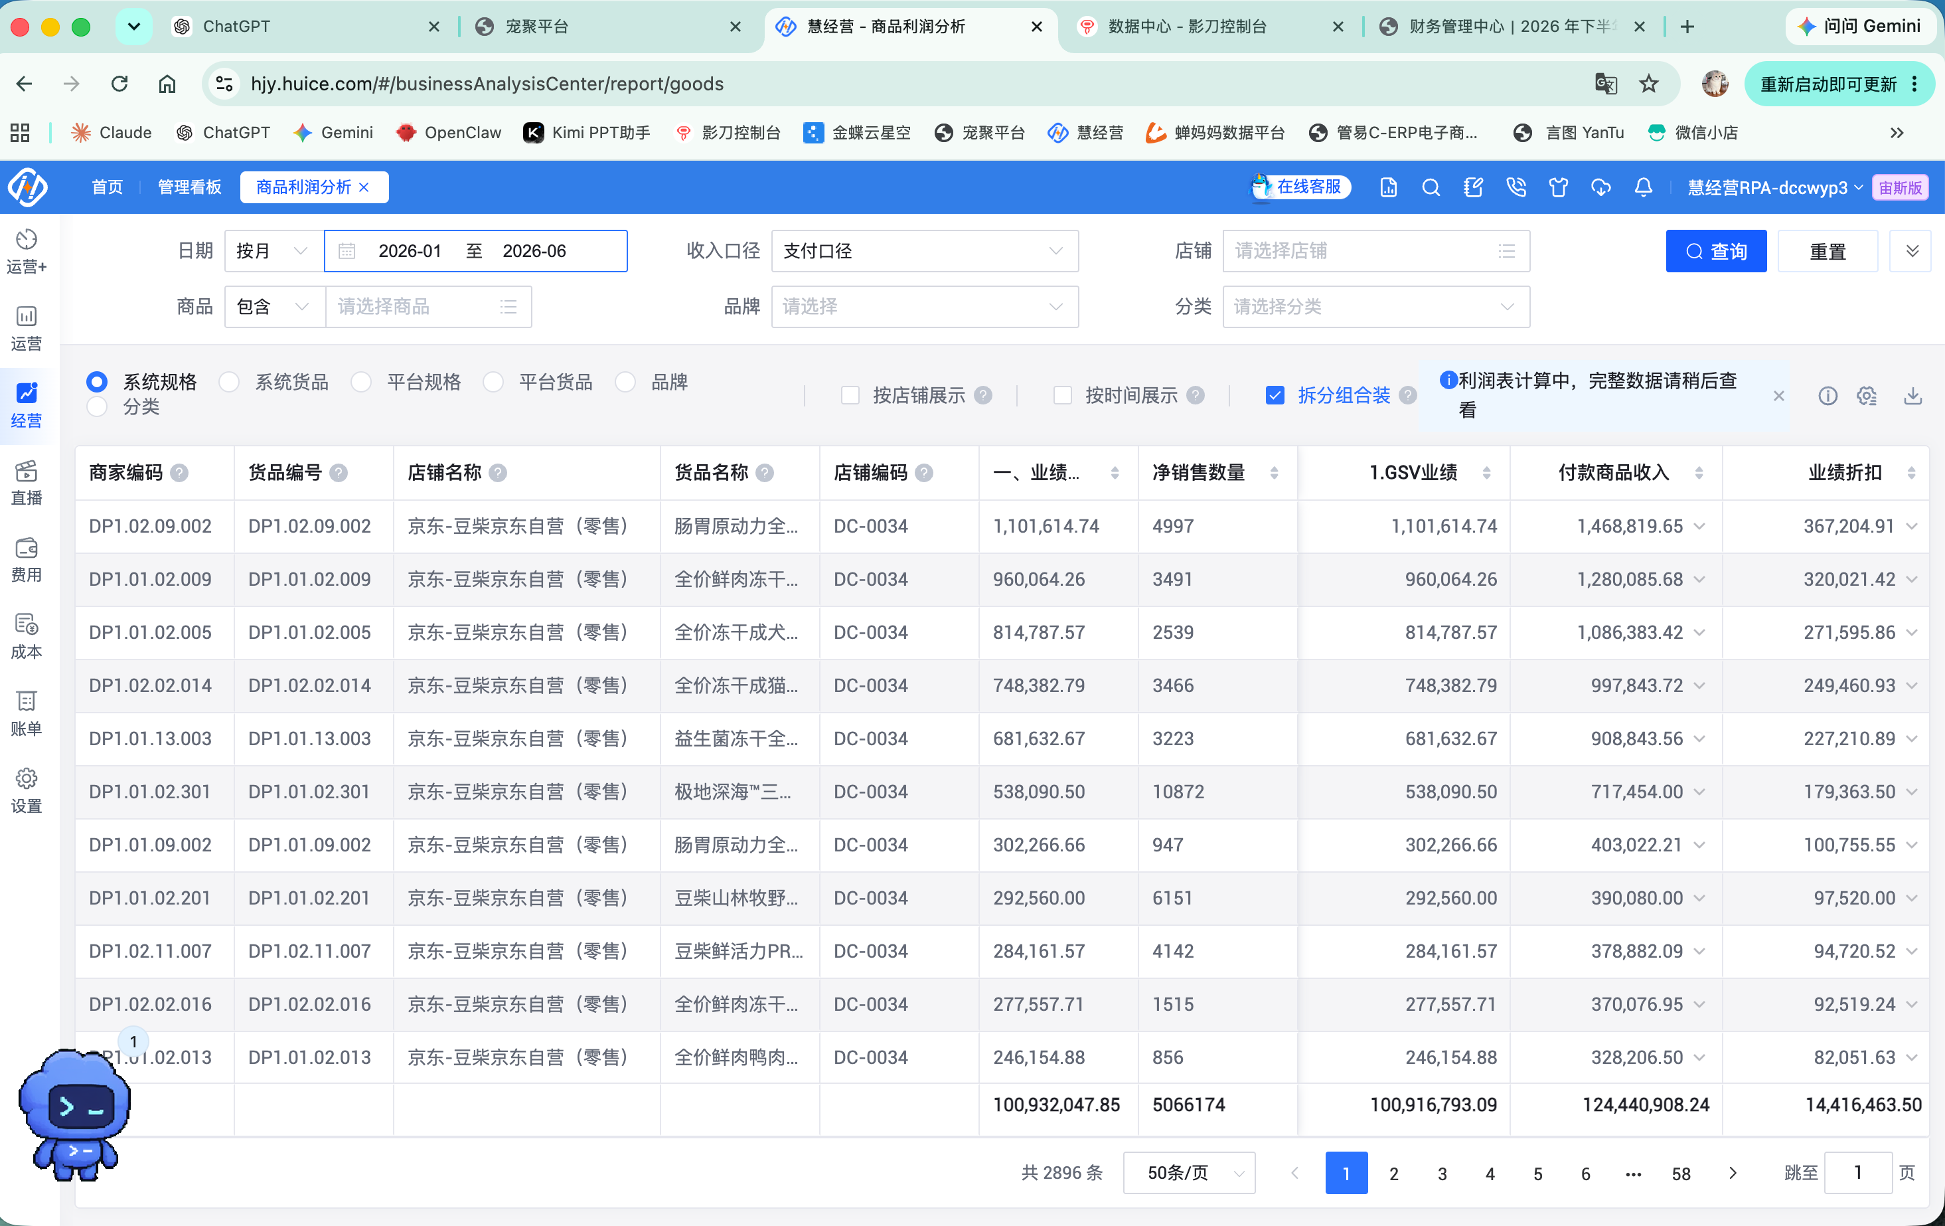Image resolution: width=1945 pixels, height=1226 pixels.
Task: Expand 付款商品收入 1,468,819.65 chevron
Action: point(1699,526)
